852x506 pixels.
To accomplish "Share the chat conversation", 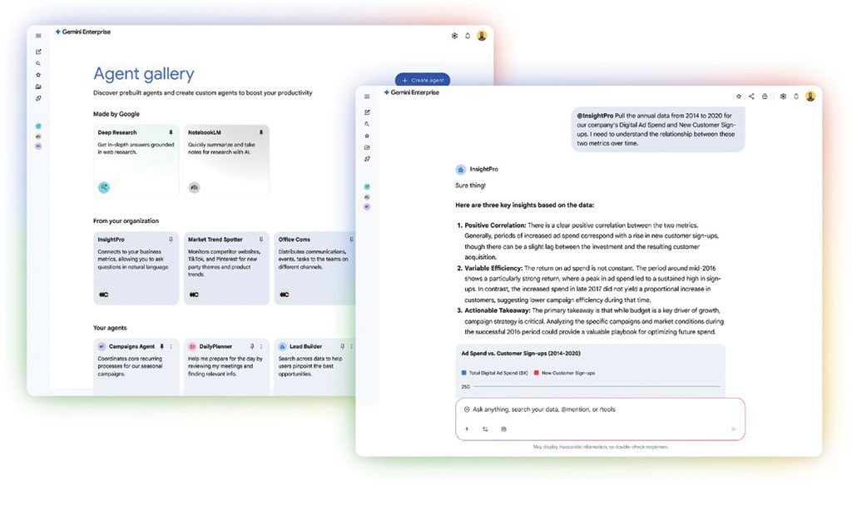I will [x=751, y=97].
